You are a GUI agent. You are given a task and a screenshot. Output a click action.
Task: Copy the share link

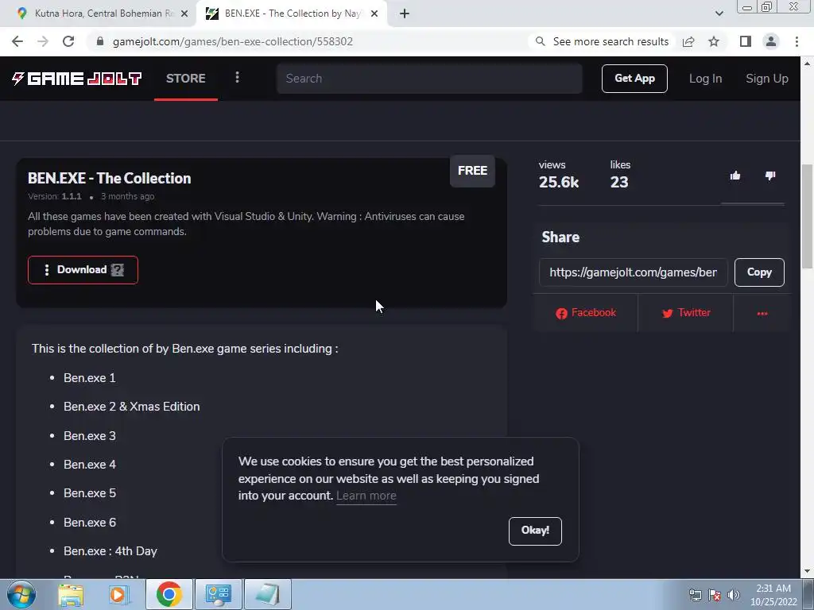coord(759,272)
